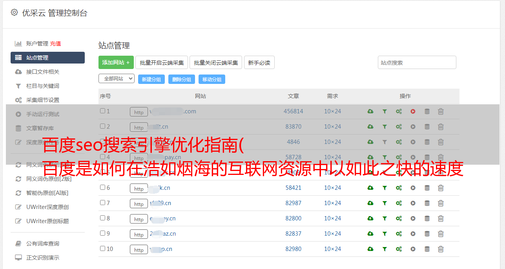Open the database stack icon in row 1
This screenshot has height=269, width=505.
click(427, 111)
